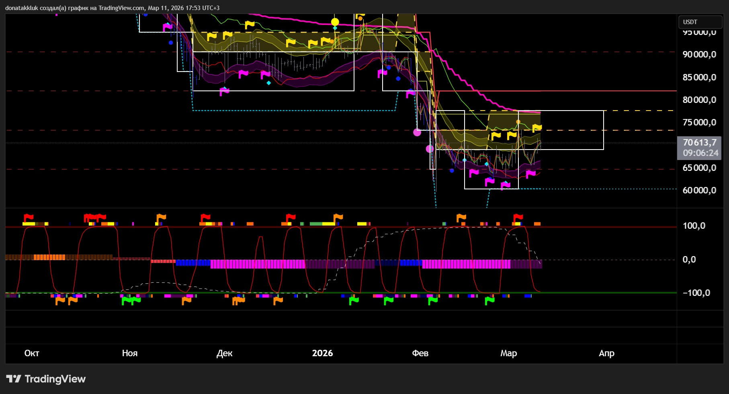Click the 80000,0 price axis label
This screenshot has width=729, height=394.
699,100
